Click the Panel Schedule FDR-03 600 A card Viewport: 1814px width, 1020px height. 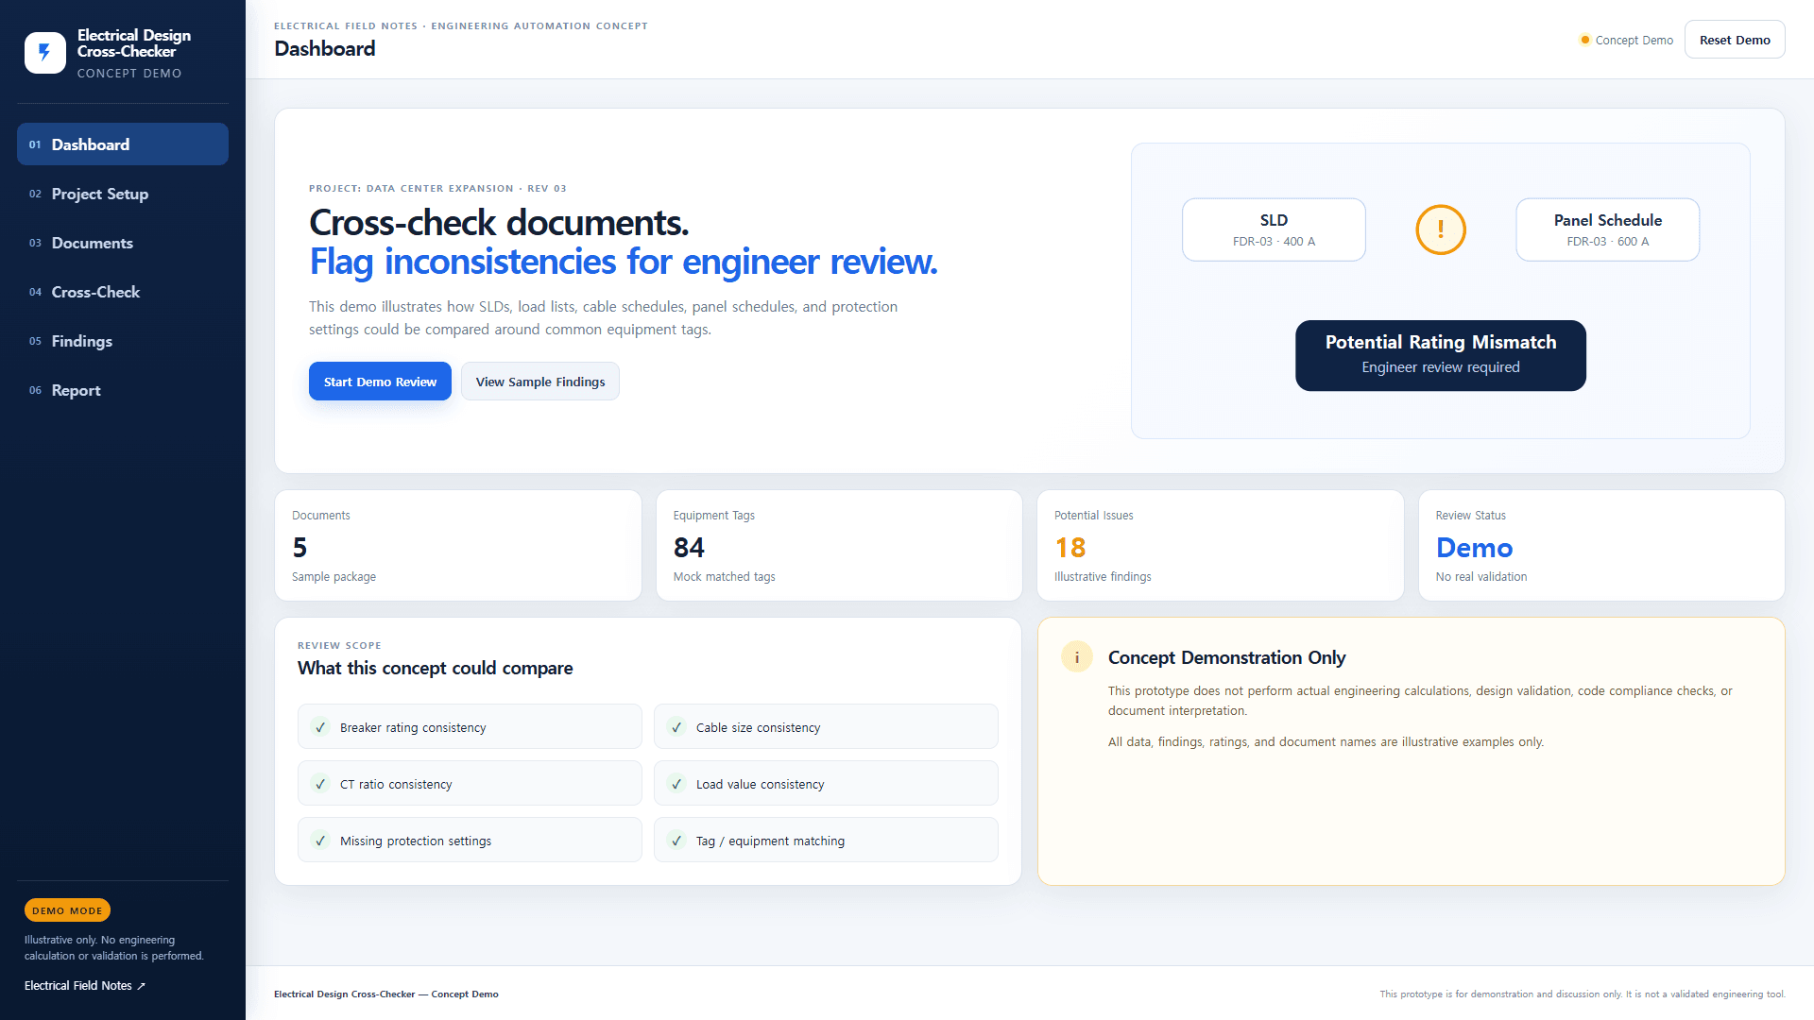(x=1608, y=229)
